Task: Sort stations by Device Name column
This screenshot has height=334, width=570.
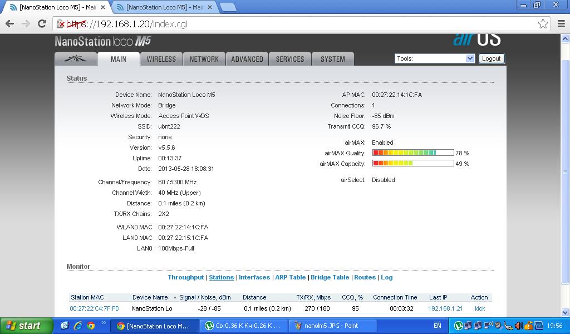Action: pyautogui.click(x=150, y=297)
